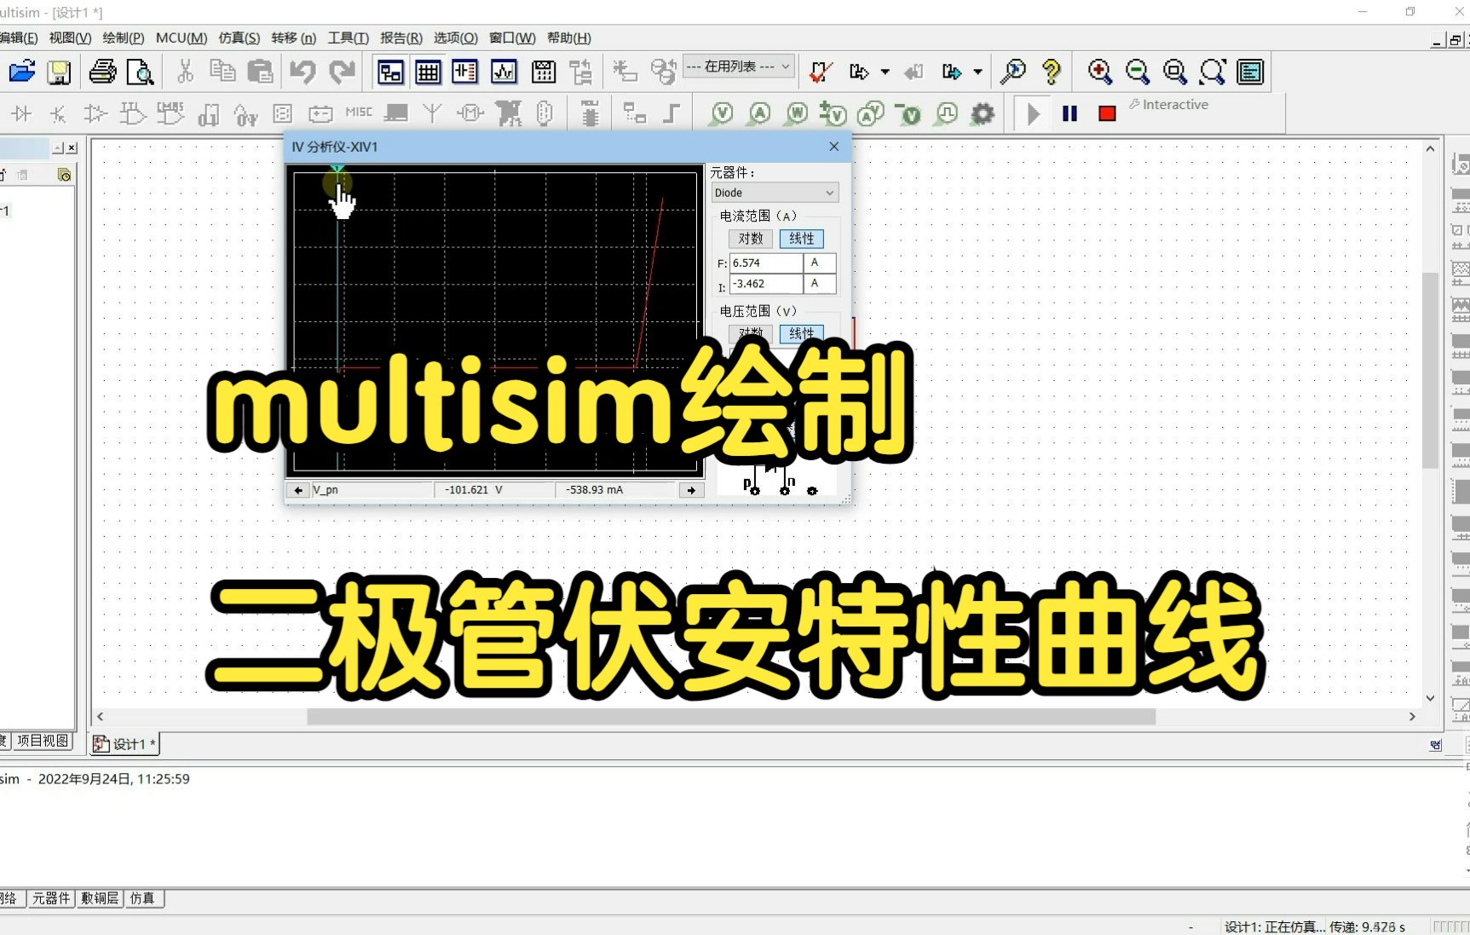Switch to the 敷铜层 tab
This screenshot has height=935, width=1470.
pyautogui.click(x=100, y=897)
